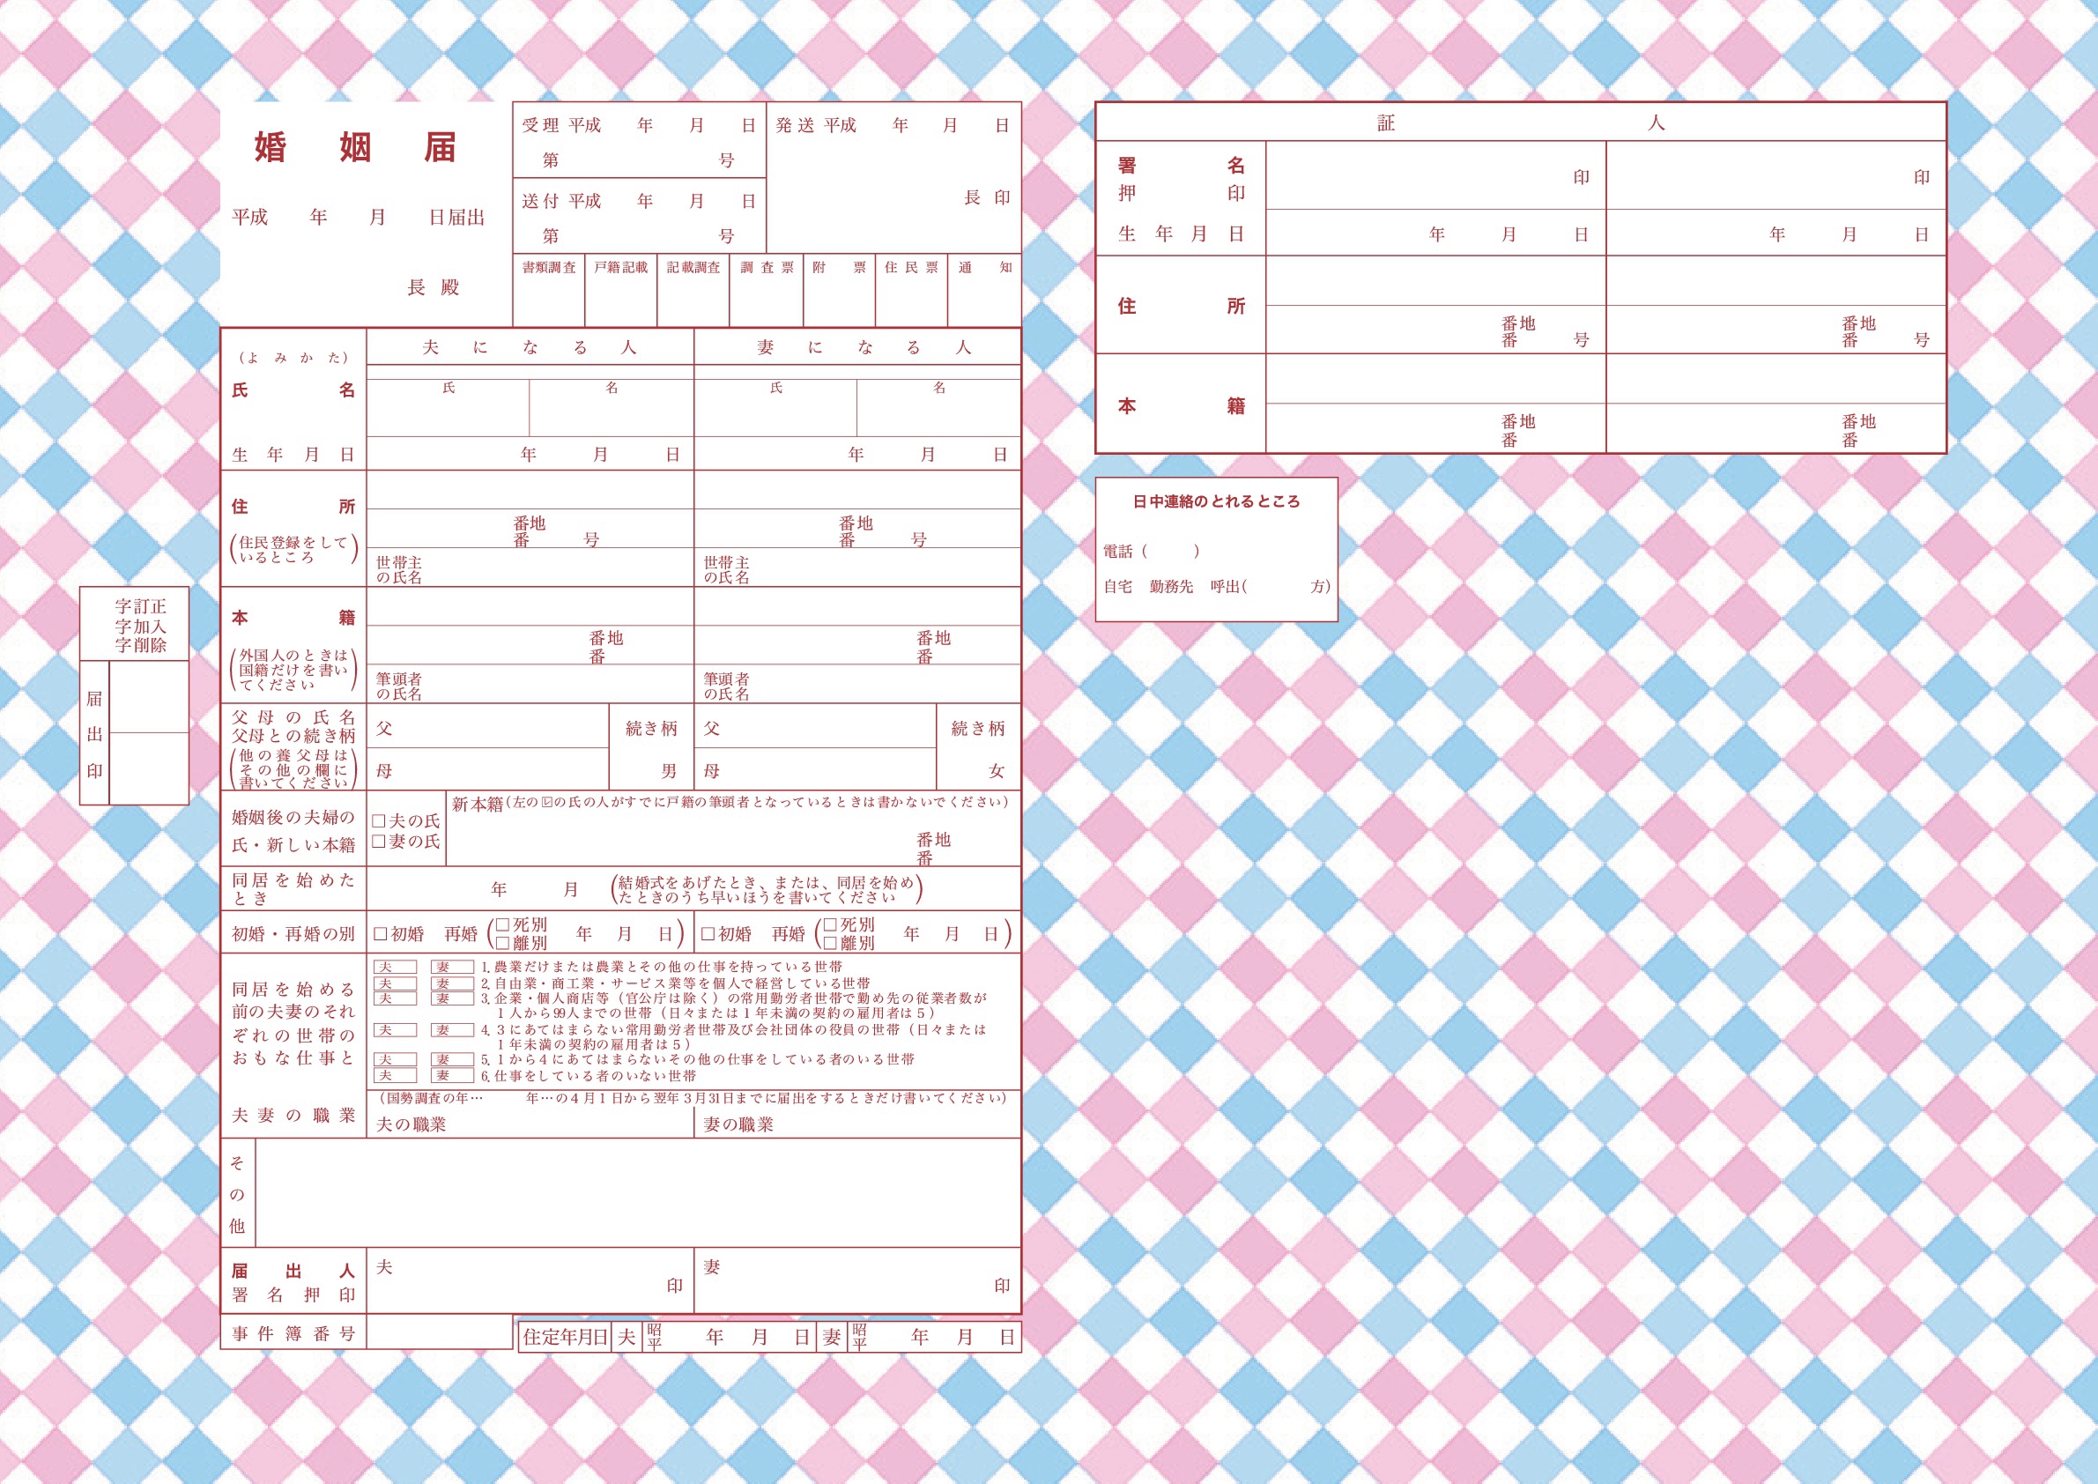This screenshot has height=1484, width=2098.
Task: Click the 書類調査 stamp box
Action: tap(549, 290)
